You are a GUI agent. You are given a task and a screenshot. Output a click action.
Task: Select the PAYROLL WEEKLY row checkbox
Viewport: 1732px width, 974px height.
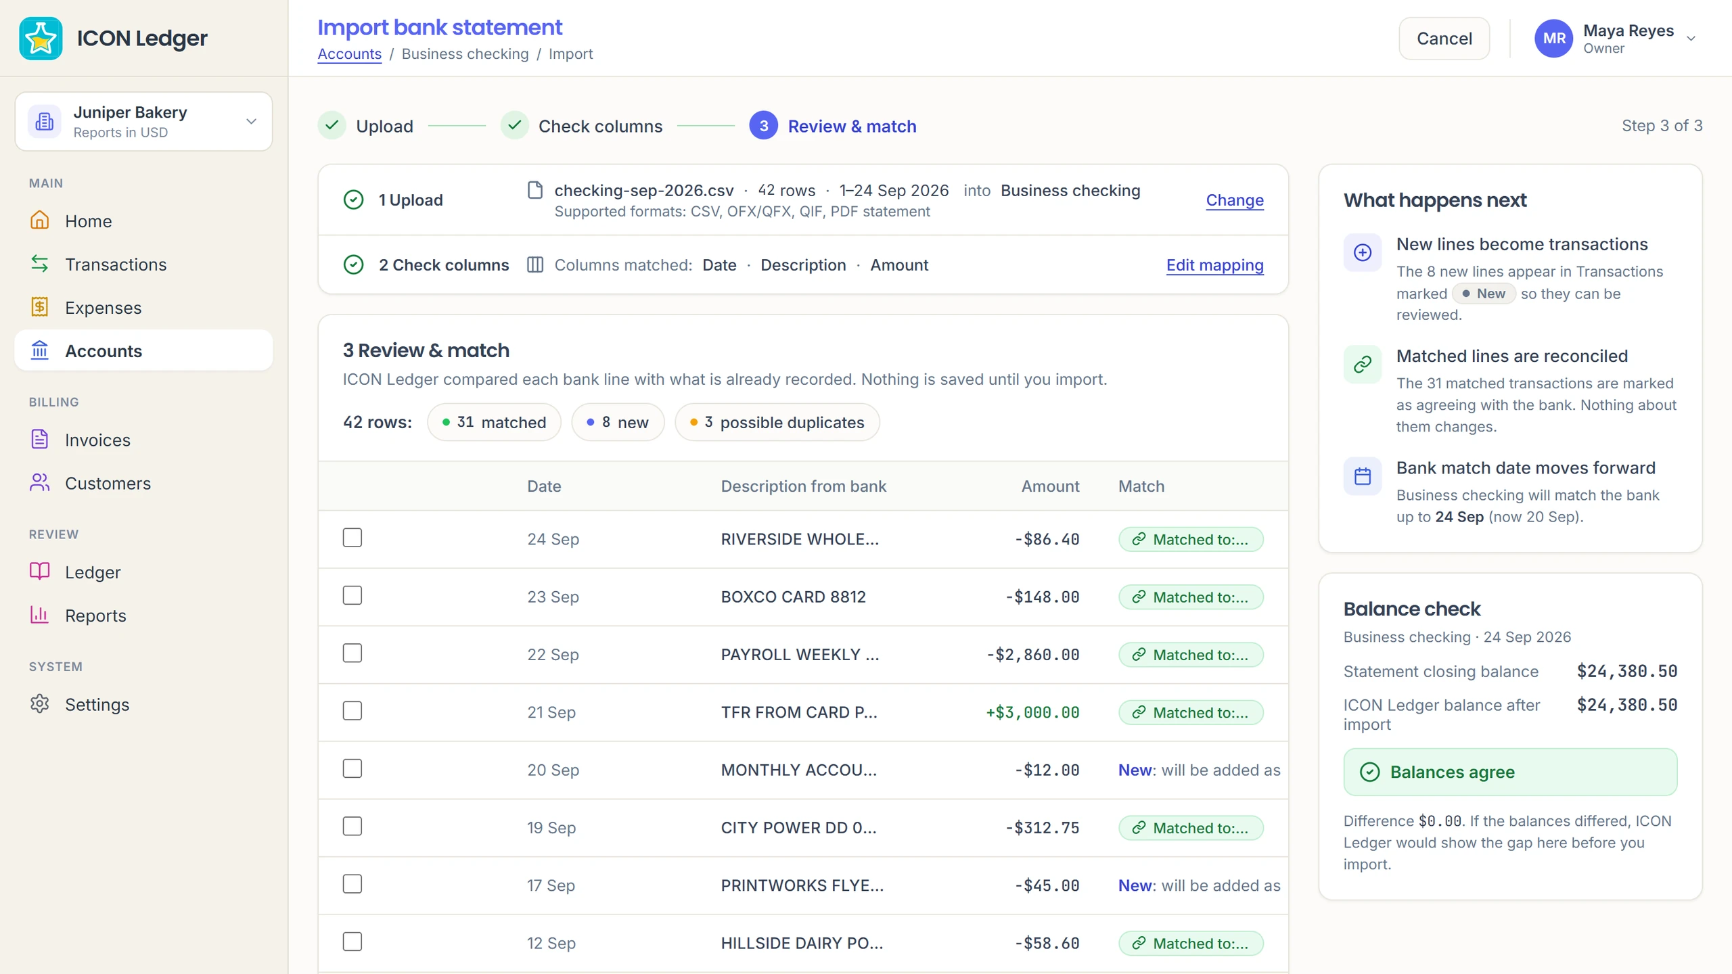[352, 653]
